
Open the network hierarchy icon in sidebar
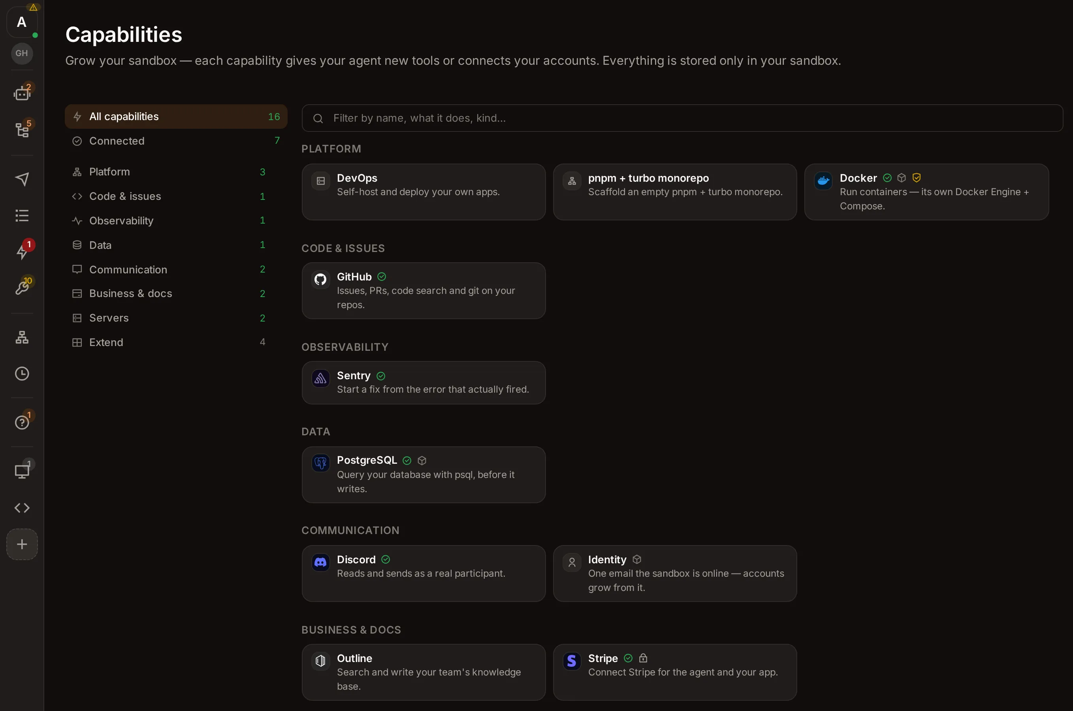[22, 337]
